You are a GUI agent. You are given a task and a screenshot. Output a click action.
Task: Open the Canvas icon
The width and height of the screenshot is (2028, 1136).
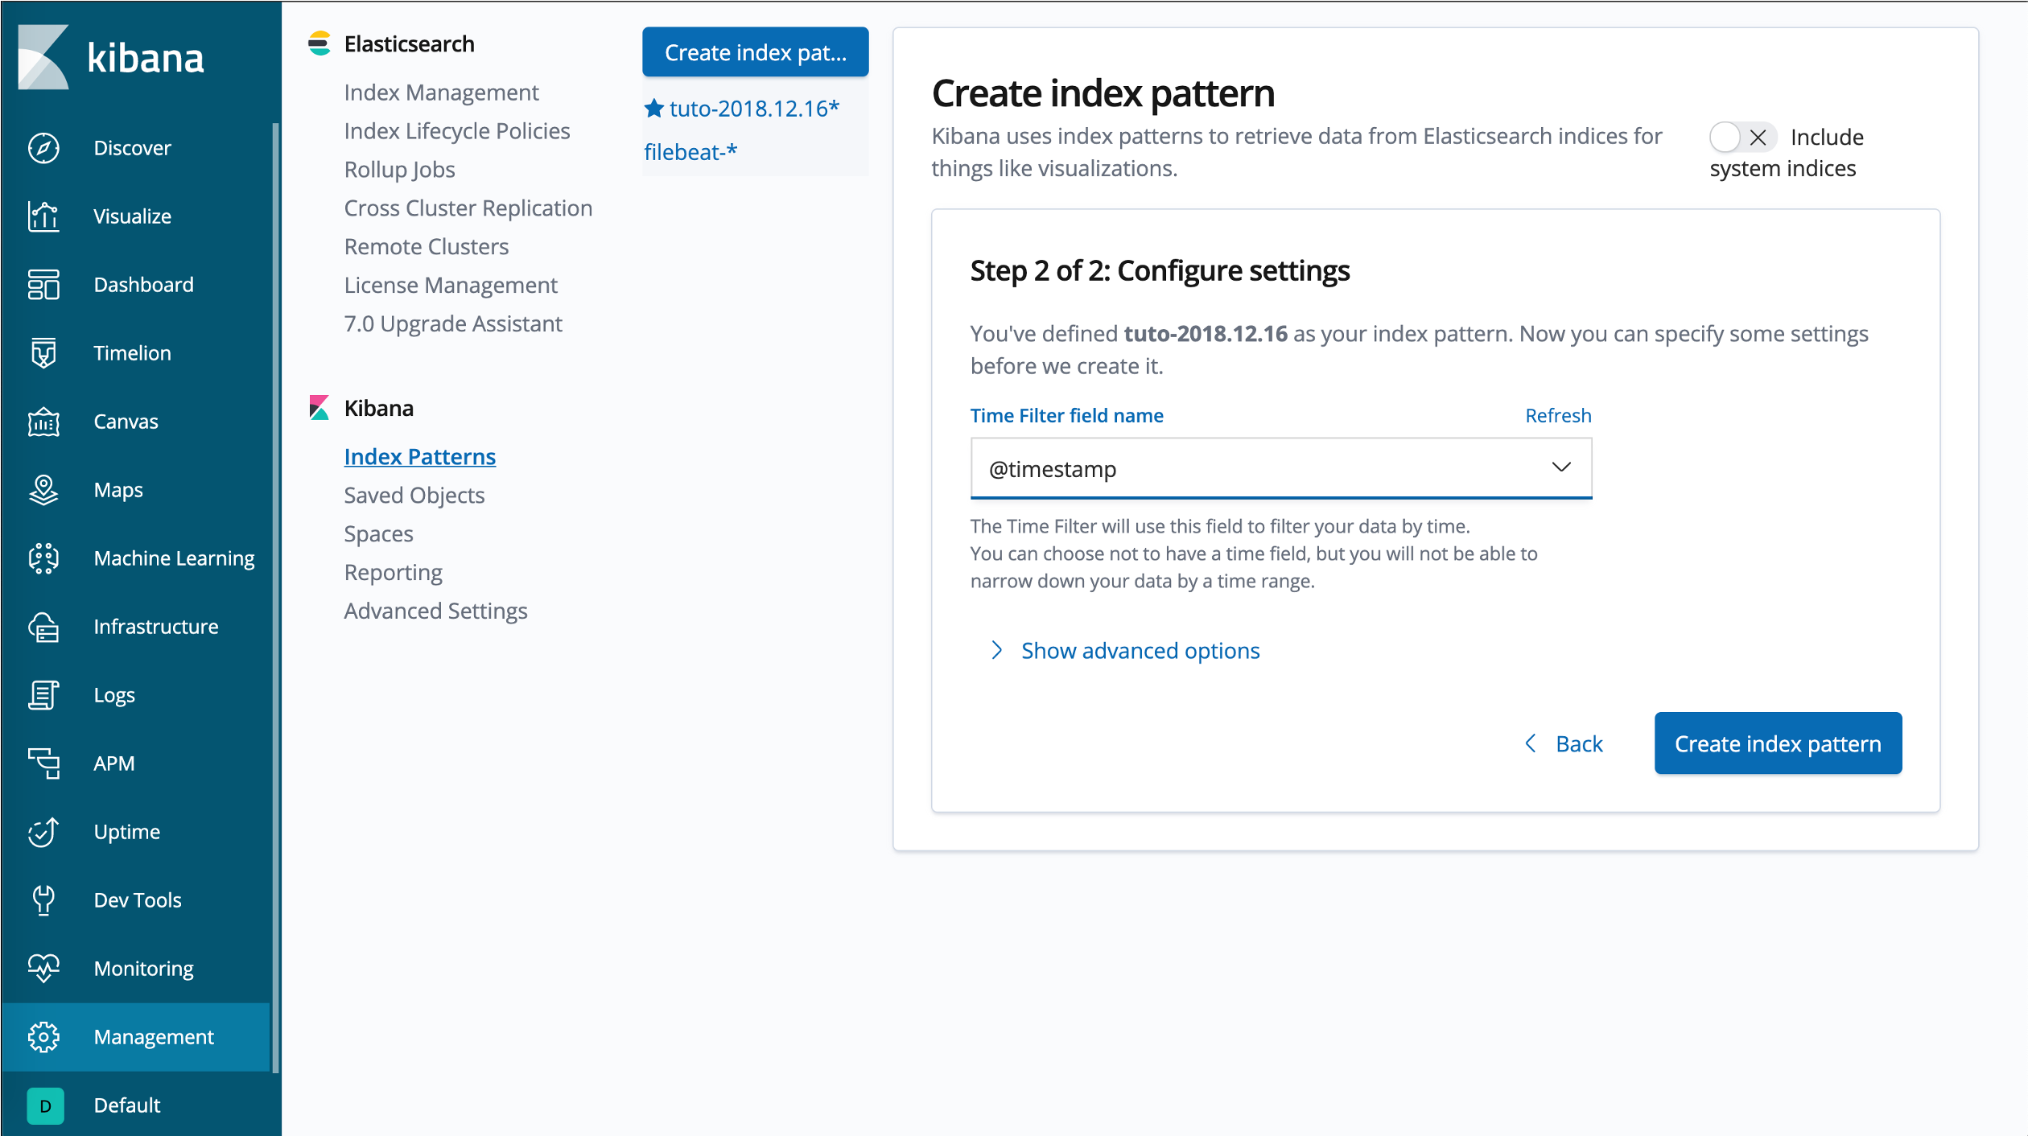click(43, 422)
